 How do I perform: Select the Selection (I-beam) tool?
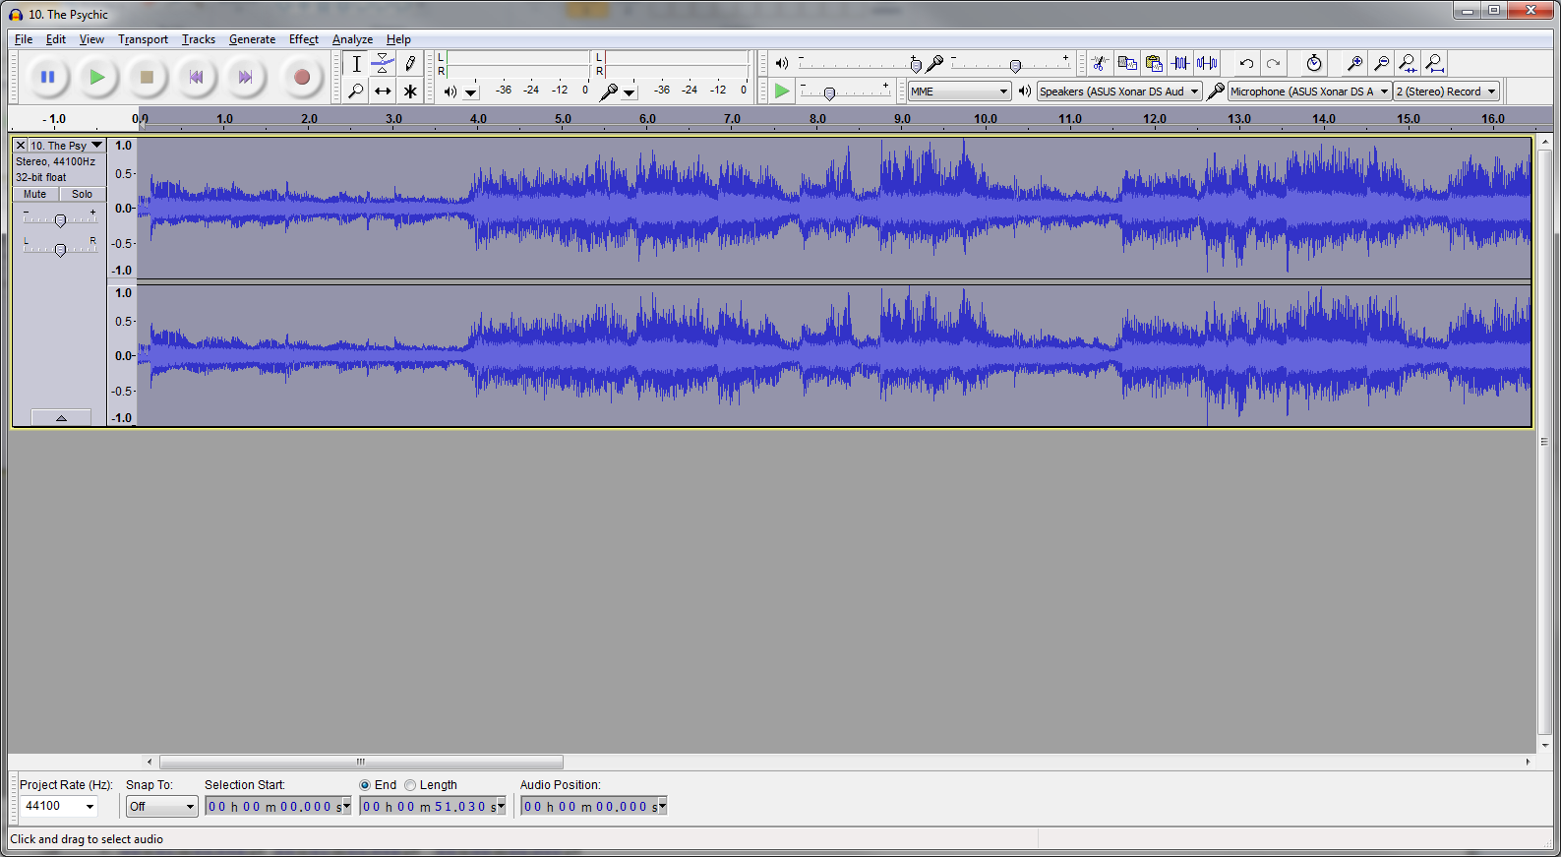click(x=356, y=64)
